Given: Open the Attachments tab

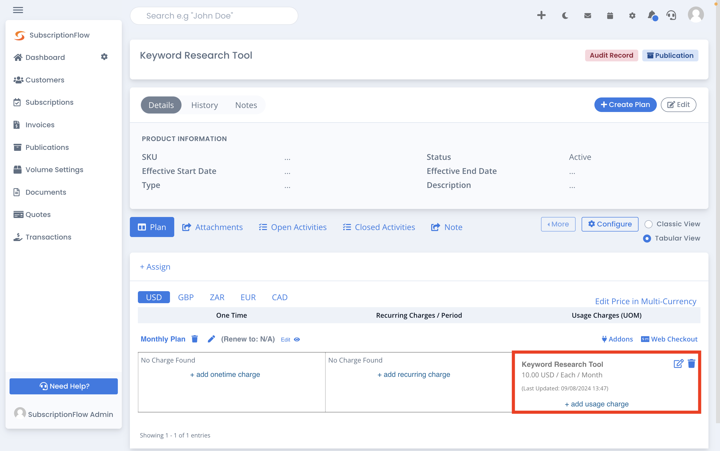Looking at the screenshot, I should [212, 227].
